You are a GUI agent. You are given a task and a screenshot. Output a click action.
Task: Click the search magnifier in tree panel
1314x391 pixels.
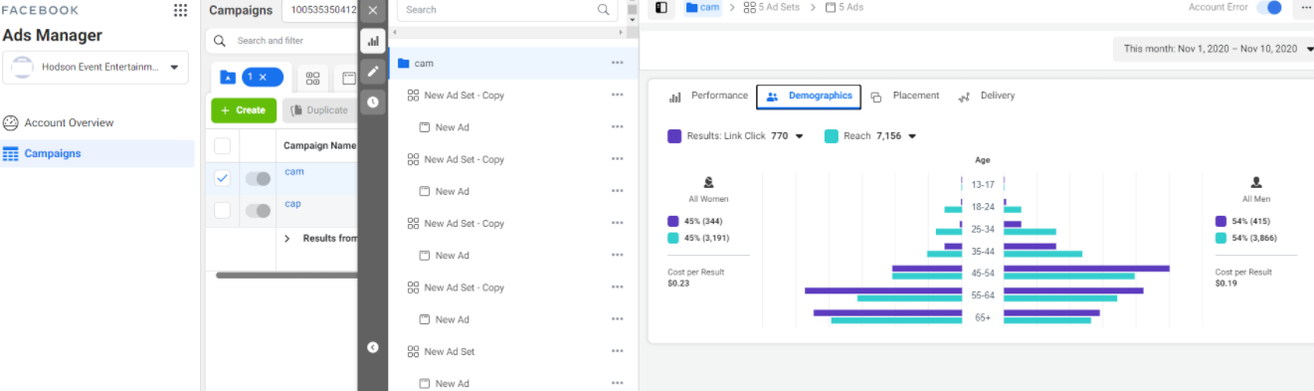click(x=604, y=10)
